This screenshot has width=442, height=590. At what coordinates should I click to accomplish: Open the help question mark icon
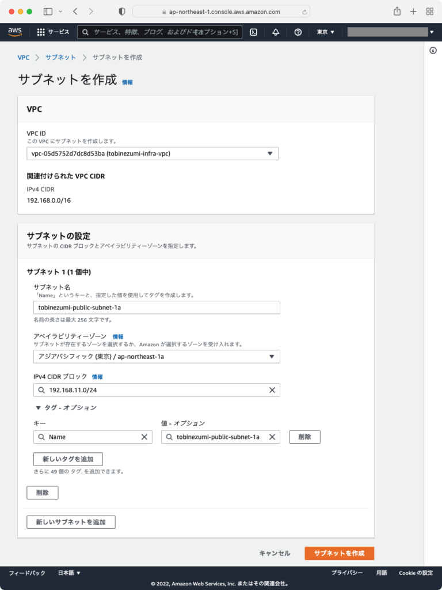click(x=298, y=32)
